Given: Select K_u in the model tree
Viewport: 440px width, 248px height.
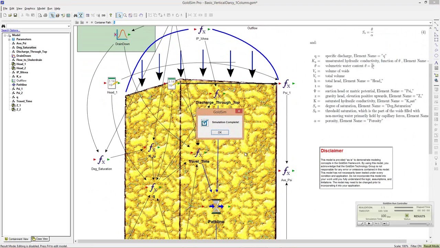Looking at the screenshot, I should click(x=19, y=76).
